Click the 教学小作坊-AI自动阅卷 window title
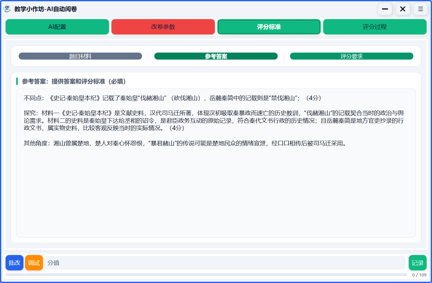 point(46,9)
